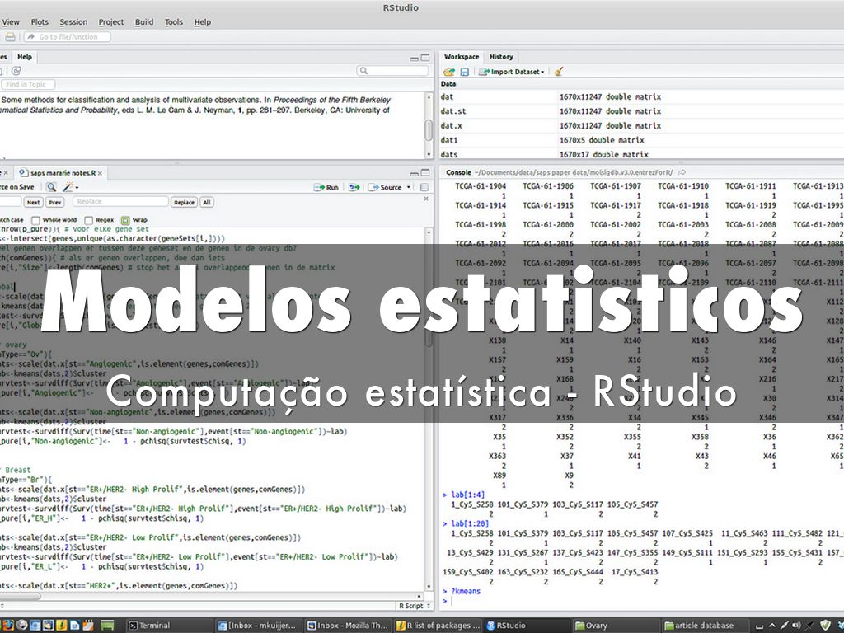Viewport: 844px width, 633px height.
Task: Clear workspace with the broom icon
Action: pos(559,72)
